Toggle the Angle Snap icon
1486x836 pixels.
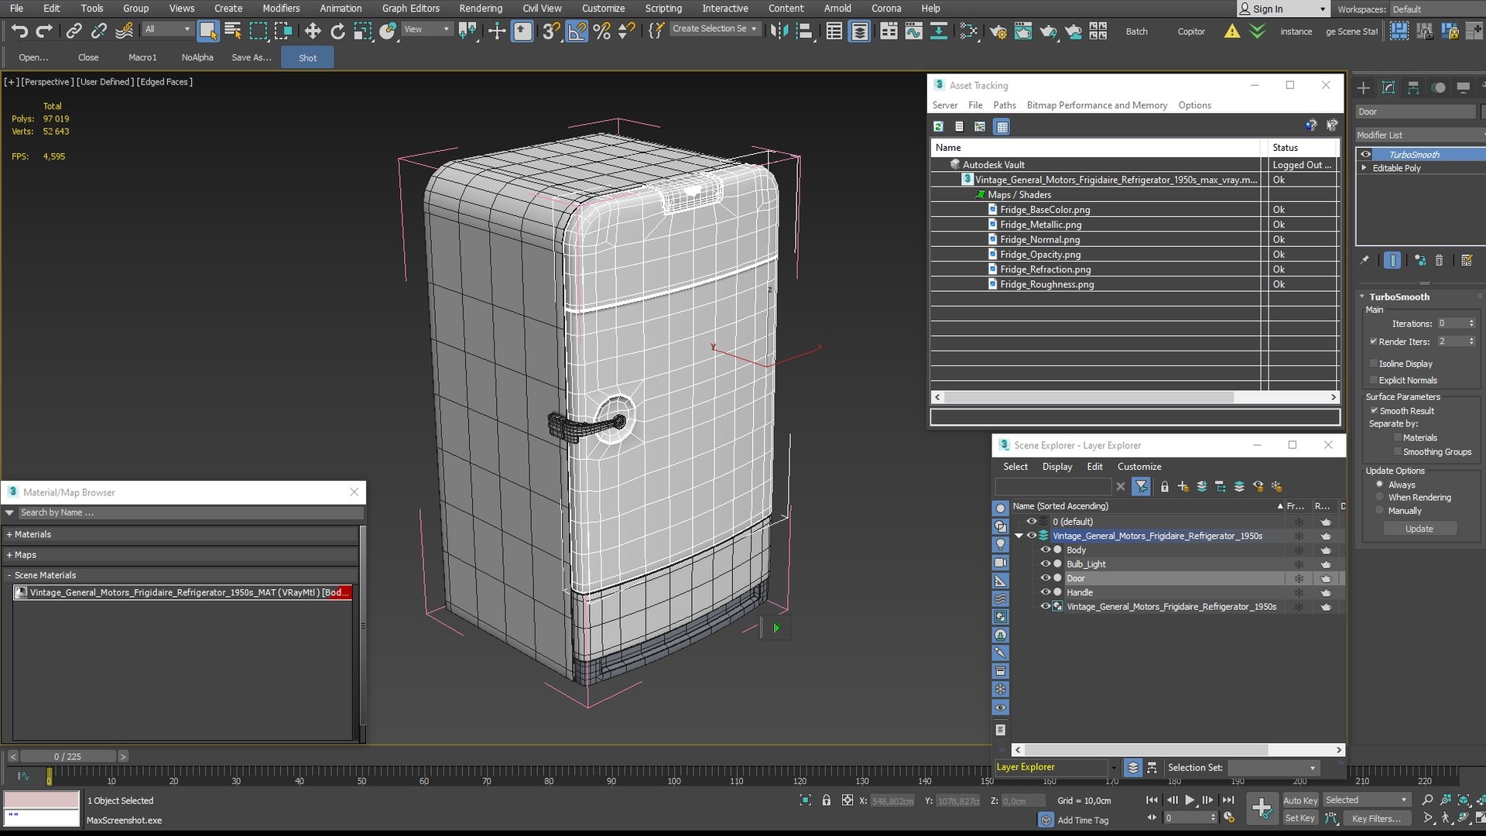pyautogui.click(x=577, y=31)
